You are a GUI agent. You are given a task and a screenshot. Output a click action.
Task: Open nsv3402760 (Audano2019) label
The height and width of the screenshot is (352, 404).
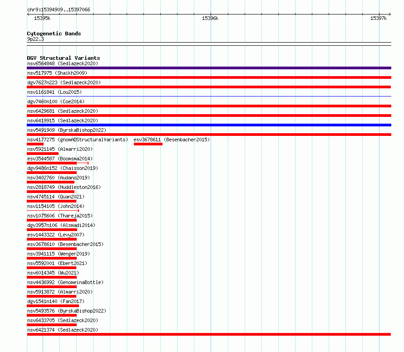click(x=59, y=178)
